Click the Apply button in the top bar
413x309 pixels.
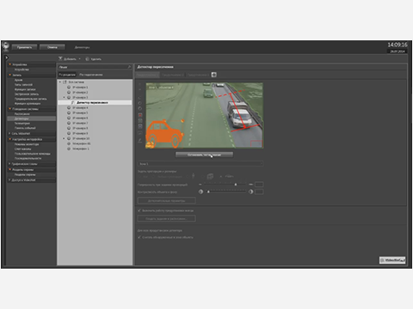[25, 47]
